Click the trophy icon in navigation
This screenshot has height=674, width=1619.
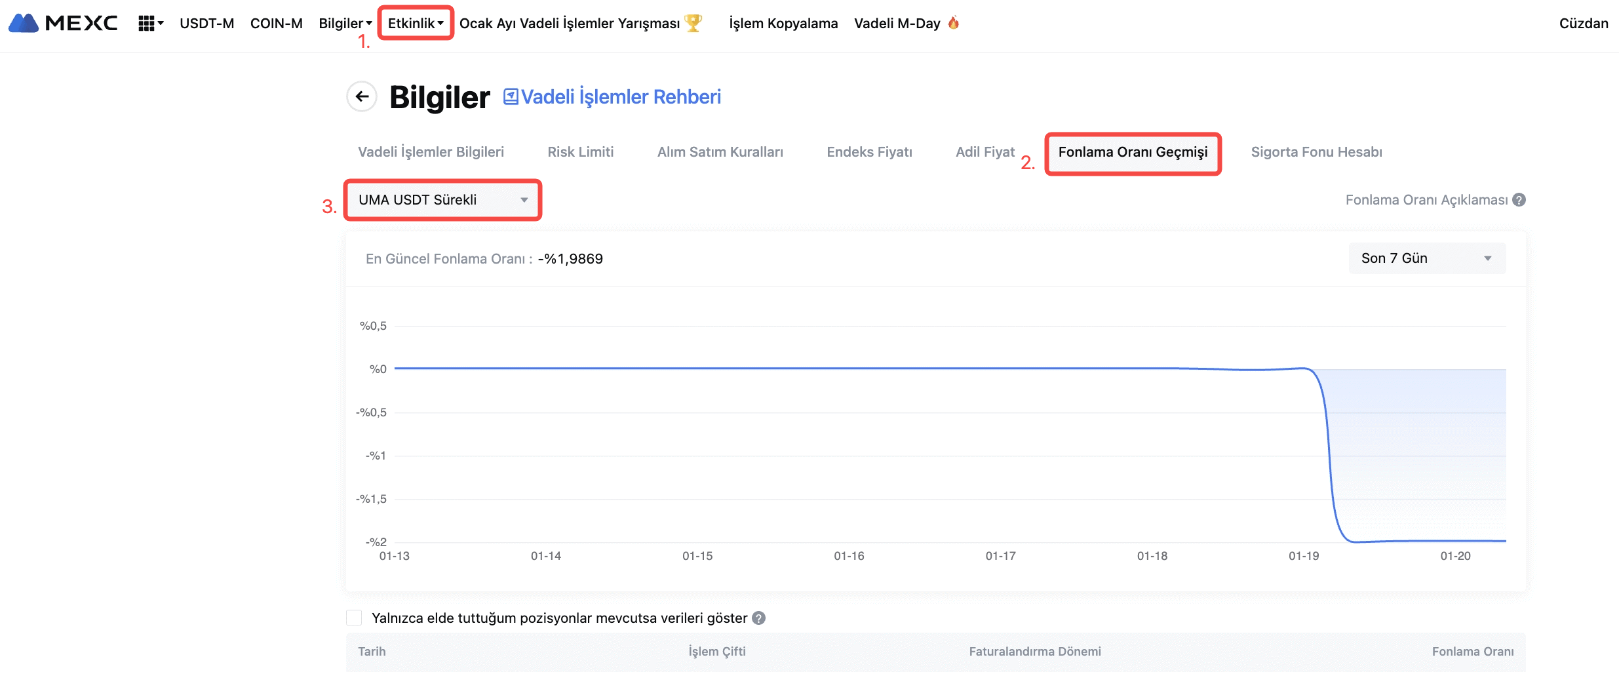(x=693, y=23)
